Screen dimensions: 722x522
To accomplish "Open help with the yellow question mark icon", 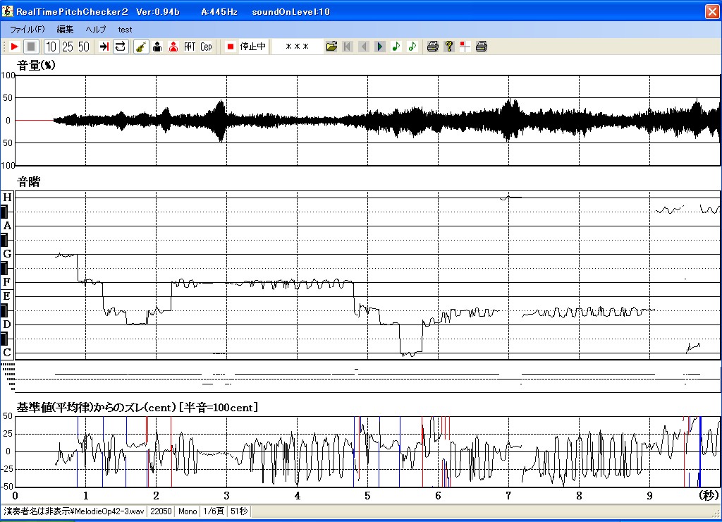I will [449, 47].
